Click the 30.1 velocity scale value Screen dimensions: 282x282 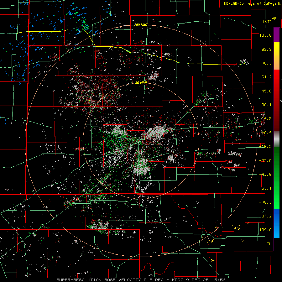point(267,105)
